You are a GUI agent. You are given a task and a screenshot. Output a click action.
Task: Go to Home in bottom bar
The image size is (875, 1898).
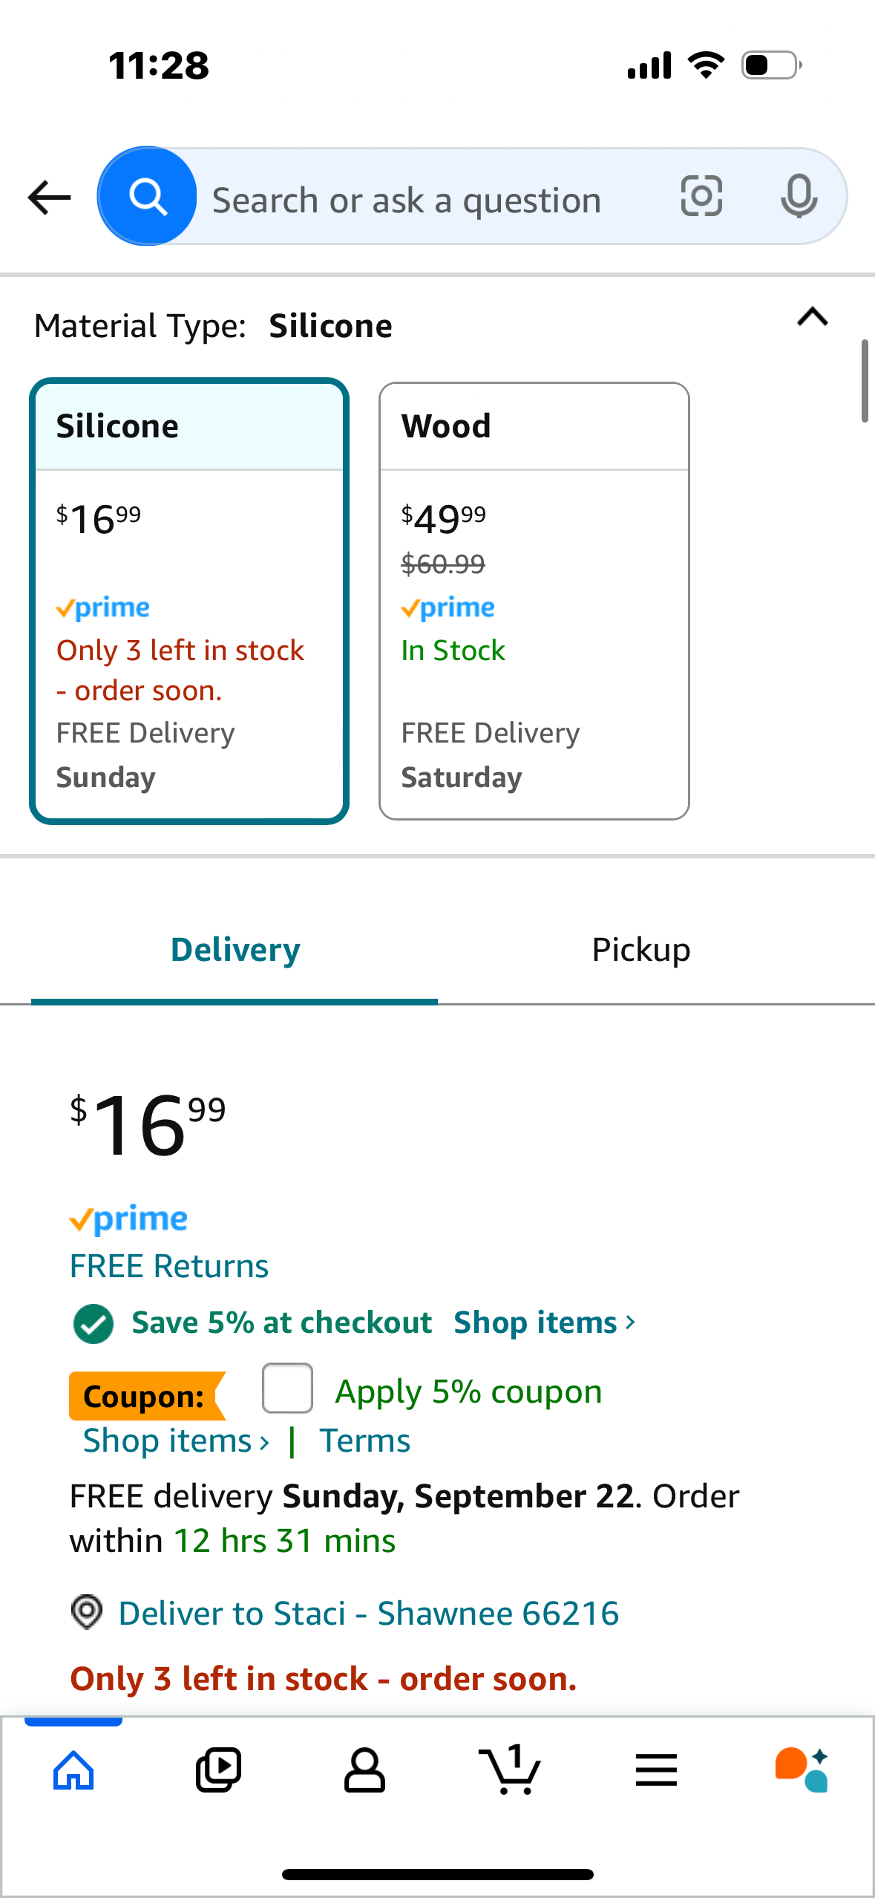[x=73, y=1770]
